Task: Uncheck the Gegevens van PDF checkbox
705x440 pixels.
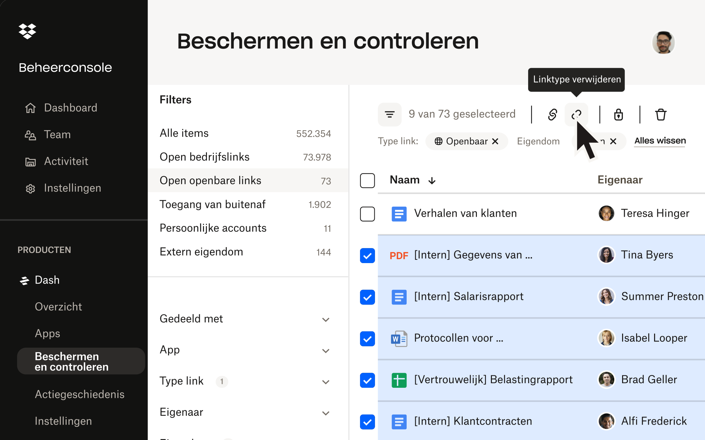Action: click(367, 256)
